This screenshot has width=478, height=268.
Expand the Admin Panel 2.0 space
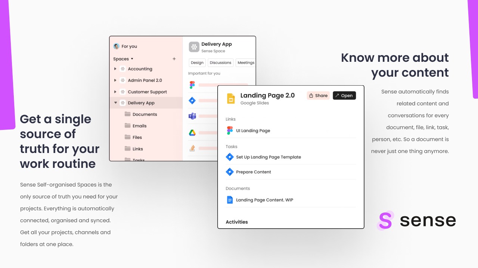pyautogui.click(x=115, y=80)
